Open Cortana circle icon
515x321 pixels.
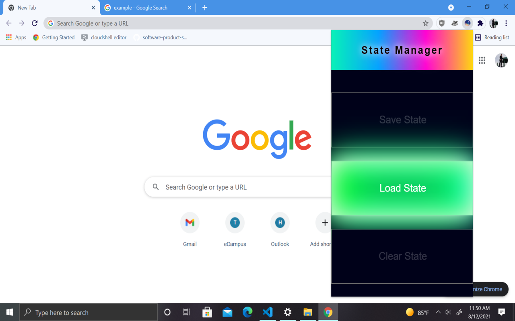[x=167, y=312]
